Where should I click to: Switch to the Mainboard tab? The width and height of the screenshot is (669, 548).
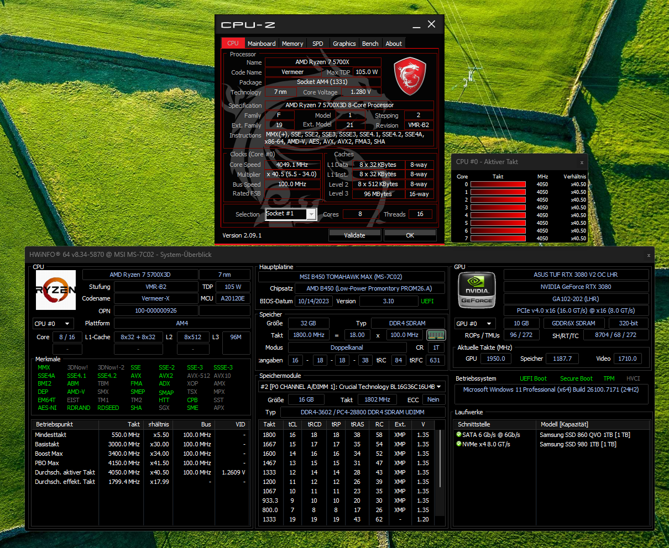[x=262, y=43]
